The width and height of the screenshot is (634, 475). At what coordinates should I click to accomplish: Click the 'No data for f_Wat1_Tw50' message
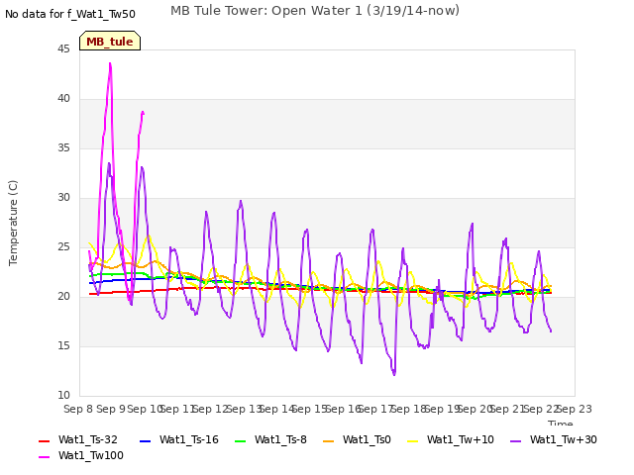pos(70,14)
